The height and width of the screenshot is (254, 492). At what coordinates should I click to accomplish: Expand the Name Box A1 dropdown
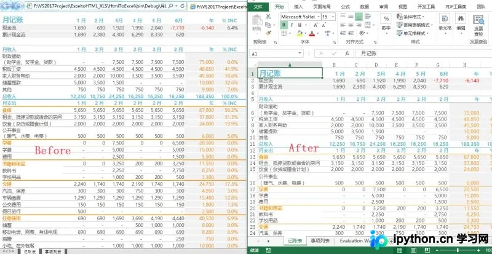[x=300, y=54]
